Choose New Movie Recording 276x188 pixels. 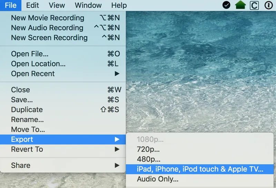point(63,18)
